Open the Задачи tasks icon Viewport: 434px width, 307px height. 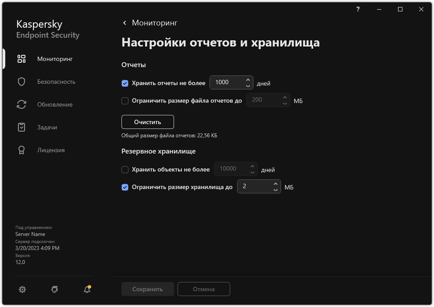(x=21, y=127)
